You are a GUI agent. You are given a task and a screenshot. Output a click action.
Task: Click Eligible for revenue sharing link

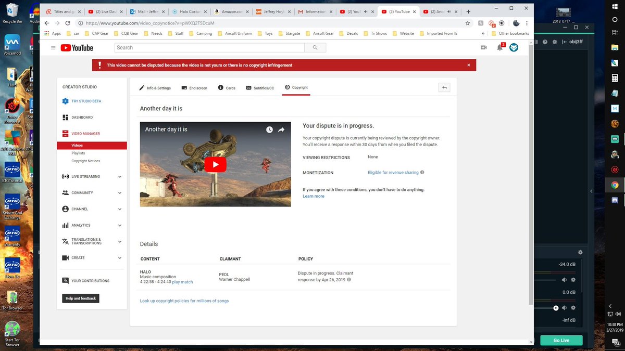393,173
